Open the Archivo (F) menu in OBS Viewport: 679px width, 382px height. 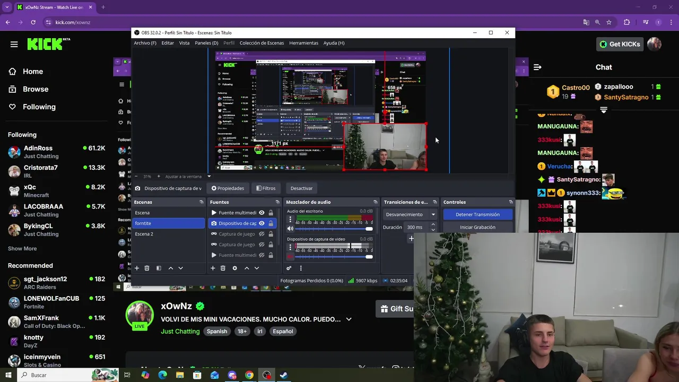pos(145,43)
